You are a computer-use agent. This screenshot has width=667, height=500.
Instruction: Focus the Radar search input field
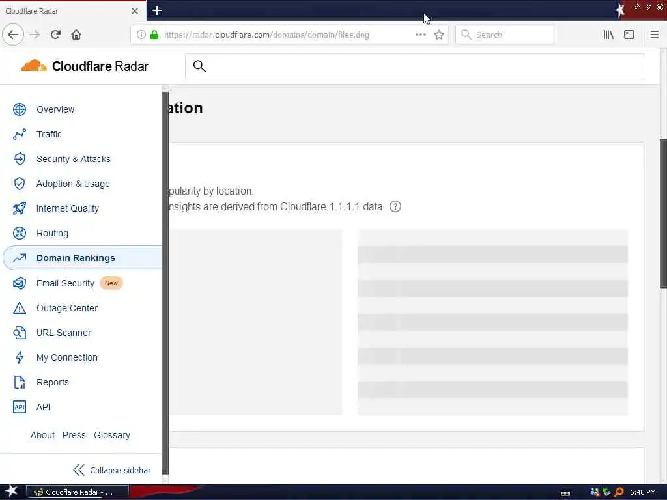414,66
